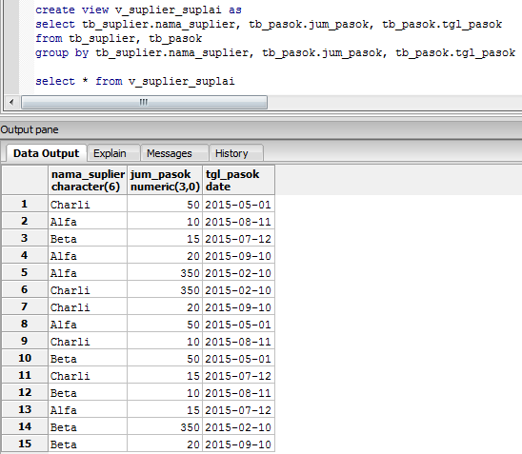Click the Alfa cell in row 5
The width and height of the screenshot is (522, 454).
coord(88,272)
